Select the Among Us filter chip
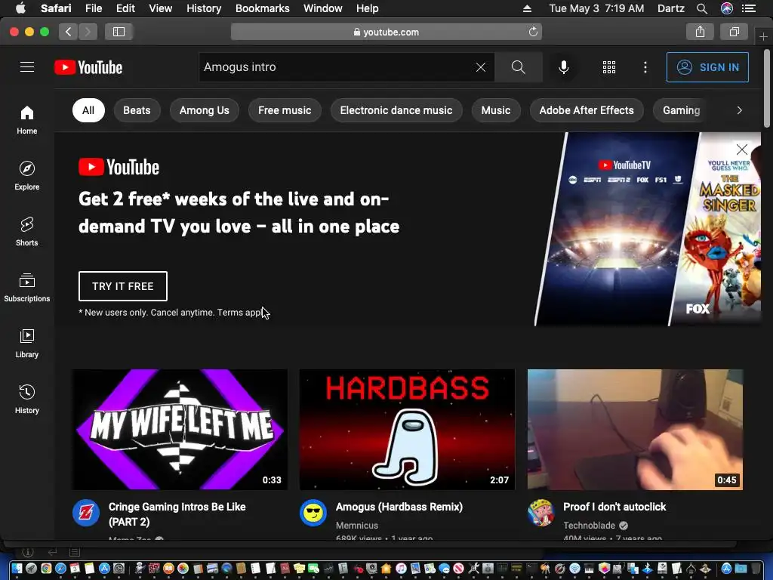This screenshot has width=773, height=580. coord(204,110)
